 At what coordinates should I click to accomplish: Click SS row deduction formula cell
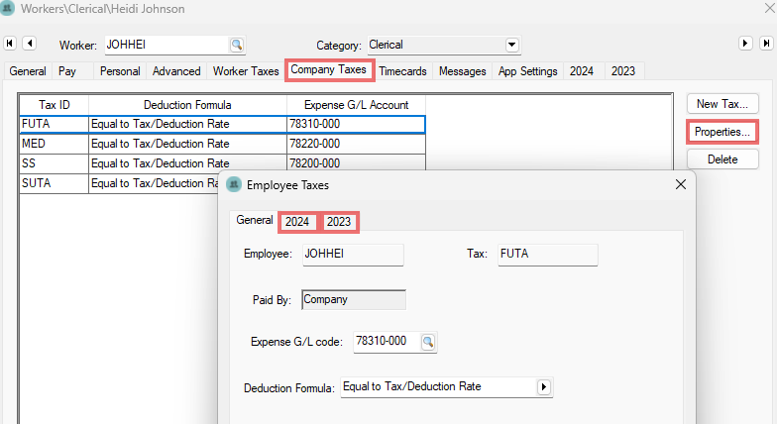(187, 164)
